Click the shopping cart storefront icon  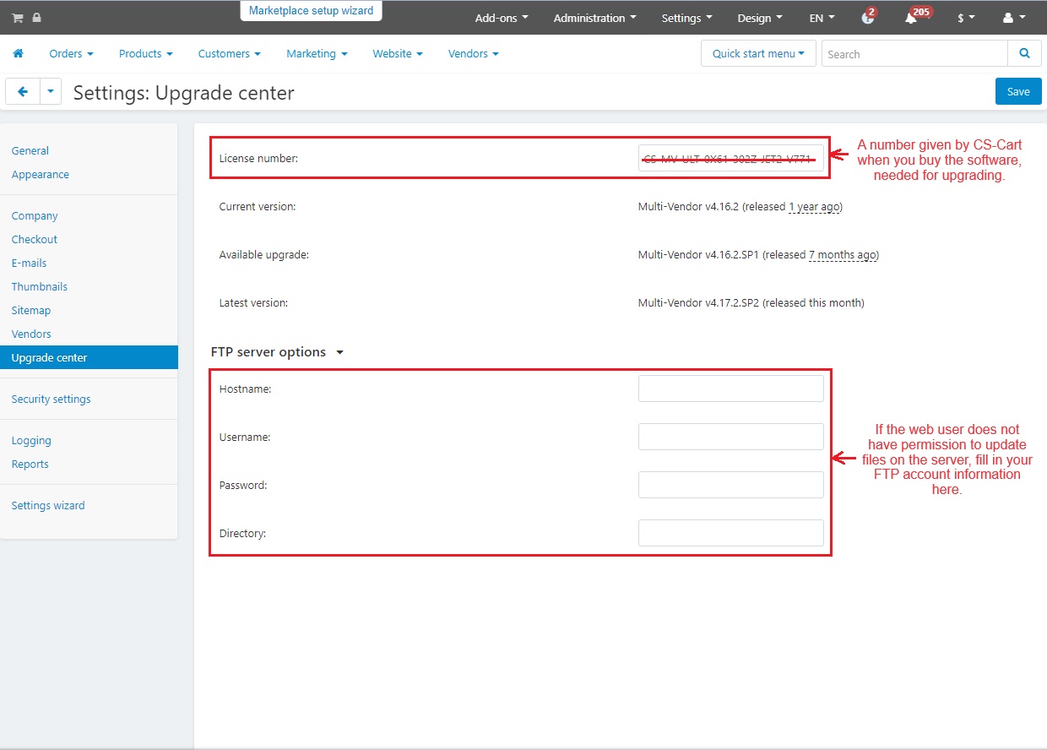(17, 18)
